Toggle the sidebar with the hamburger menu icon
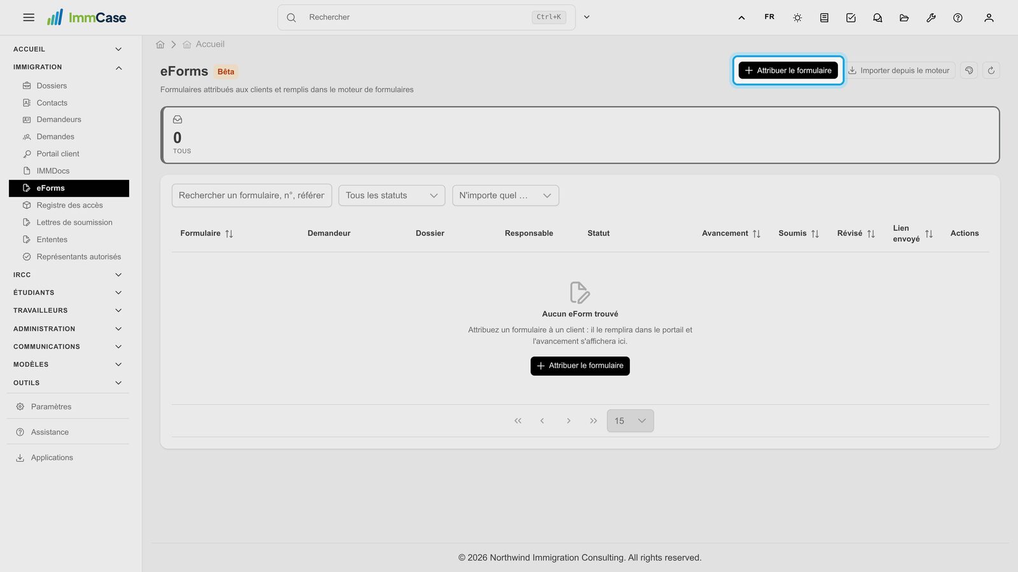Viewport: 1018px width, 572px height. click(x=29, y=18)
